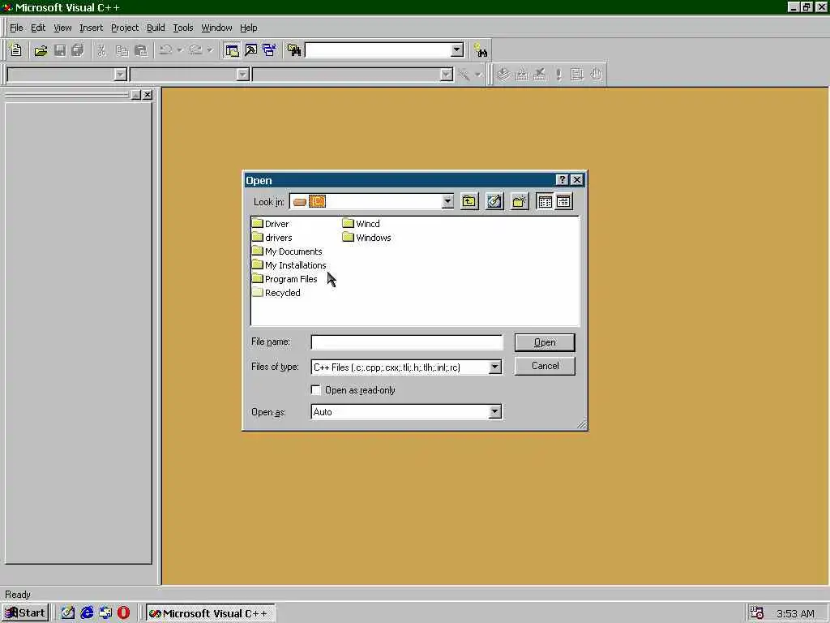
Task: Click View Desktop icon in Open dialog
Action: click(494, 201)
